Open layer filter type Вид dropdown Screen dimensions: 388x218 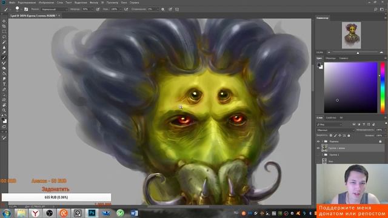(x=329, y=124)
